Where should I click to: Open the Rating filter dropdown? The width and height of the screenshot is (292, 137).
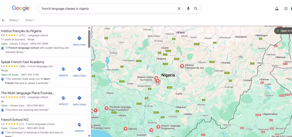(14, 20)
